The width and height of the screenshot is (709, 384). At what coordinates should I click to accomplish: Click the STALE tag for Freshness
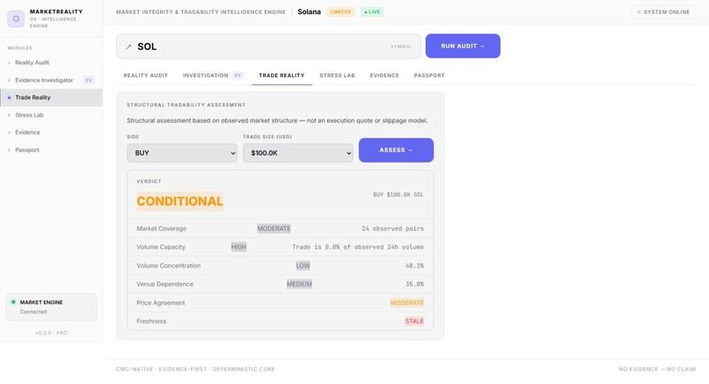(x=414, y=322)
